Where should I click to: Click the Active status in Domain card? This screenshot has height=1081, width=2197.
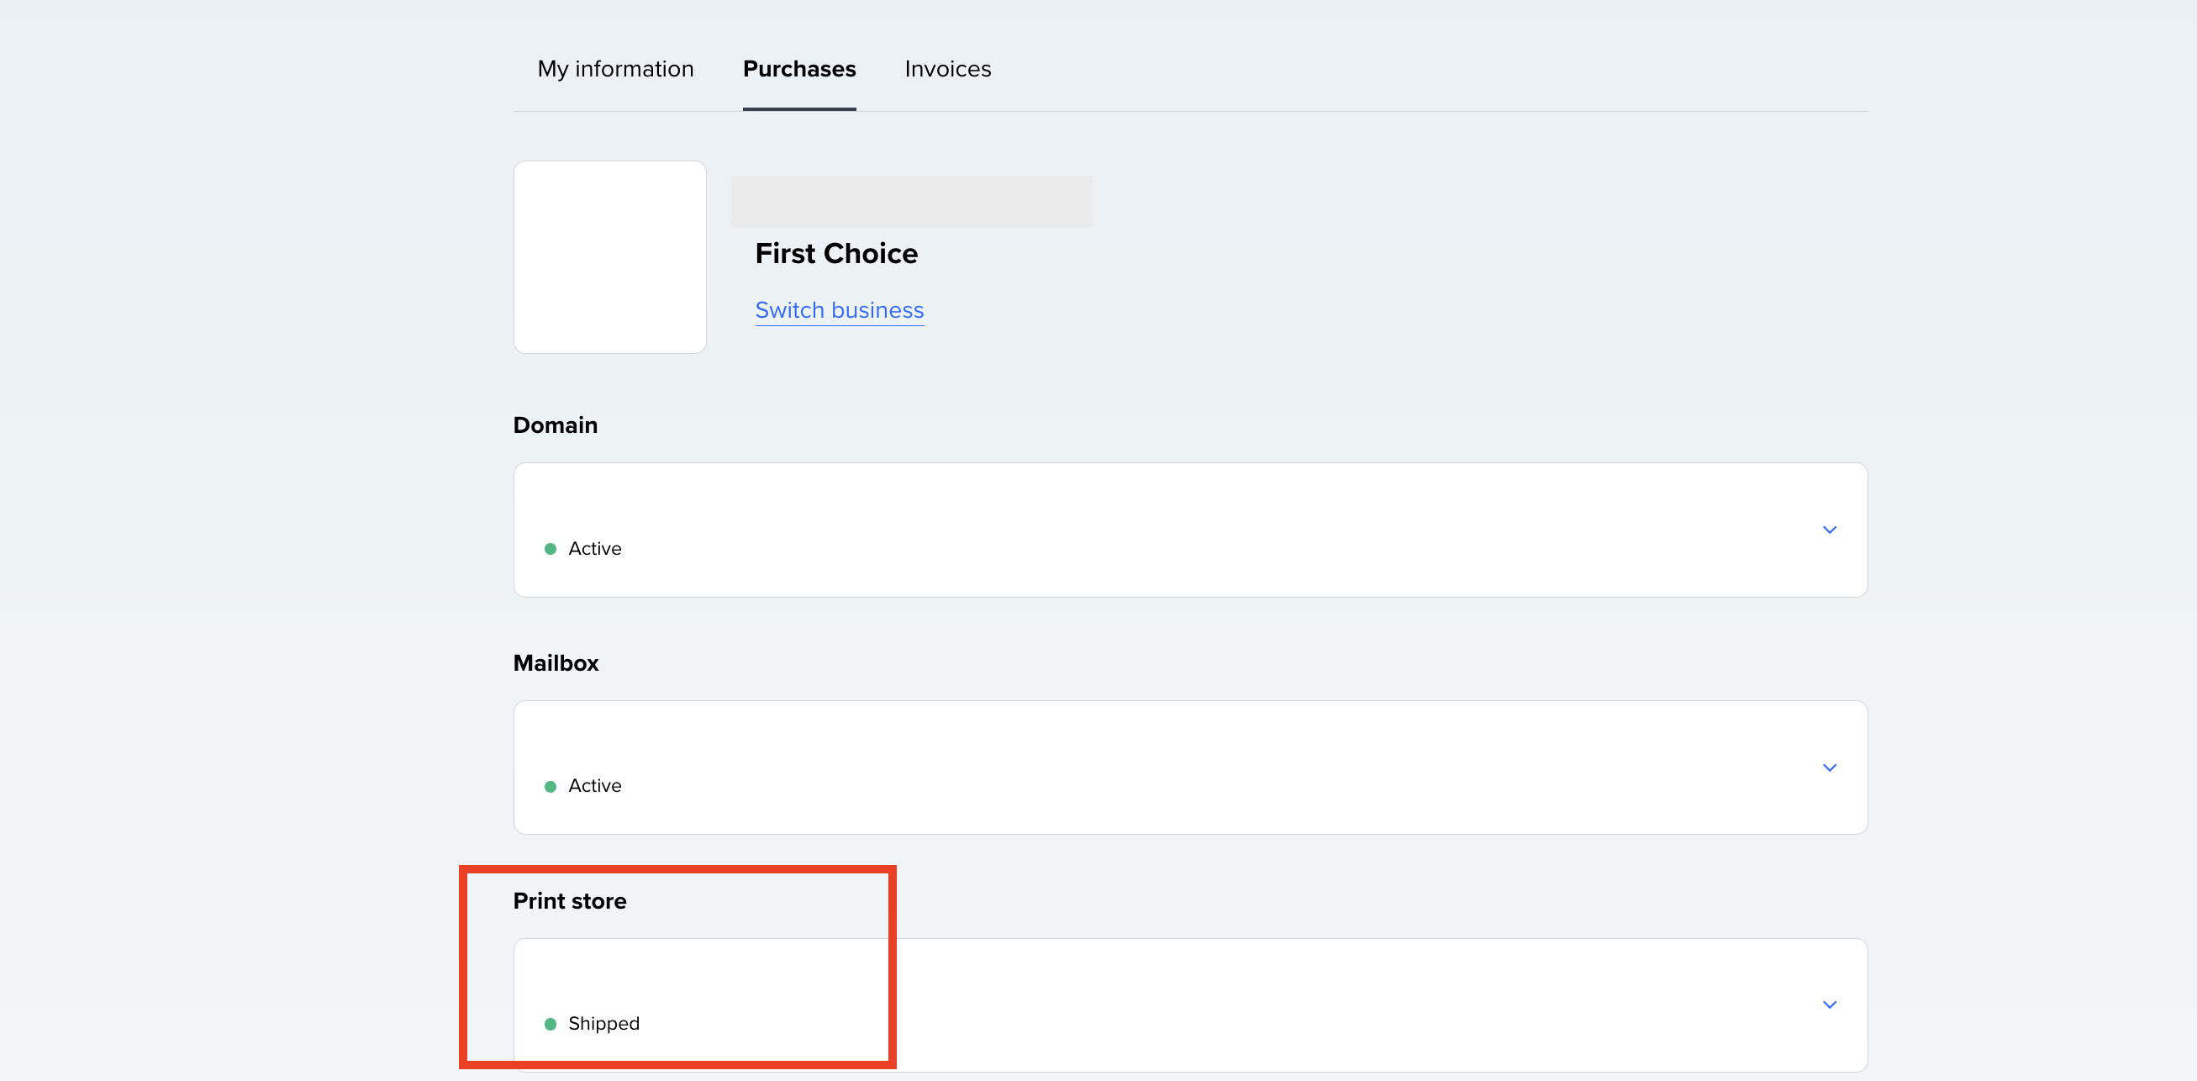594,549
